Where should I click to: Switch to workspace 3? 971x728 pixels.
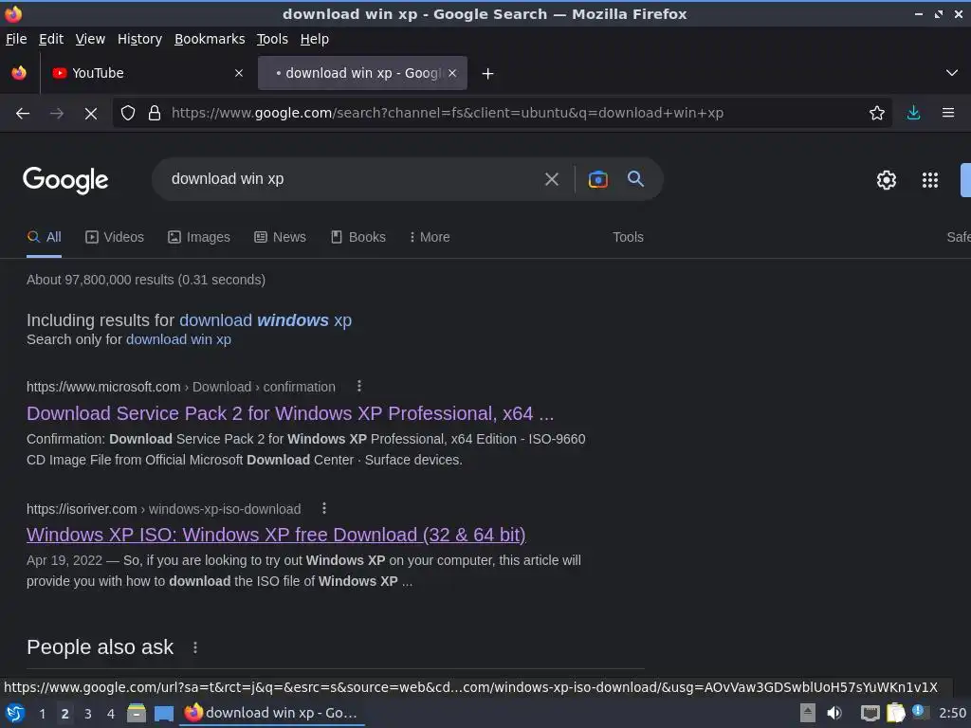click(x=88, y=713)
